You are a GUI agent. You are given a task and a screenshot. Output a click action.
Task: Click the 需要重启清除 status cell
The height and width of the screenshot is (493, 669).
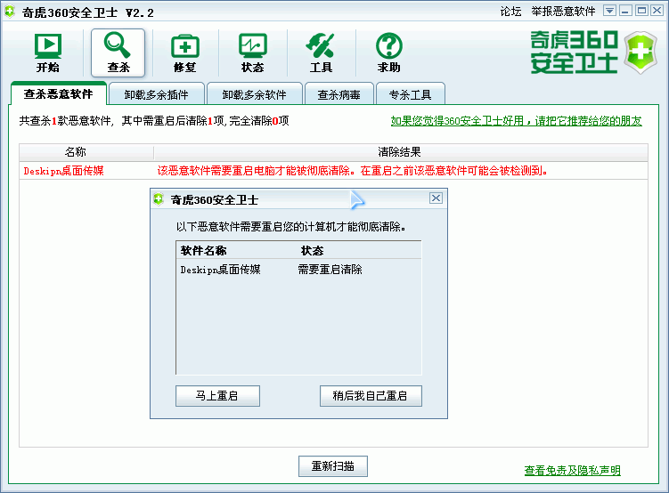(x=330, y=270)
